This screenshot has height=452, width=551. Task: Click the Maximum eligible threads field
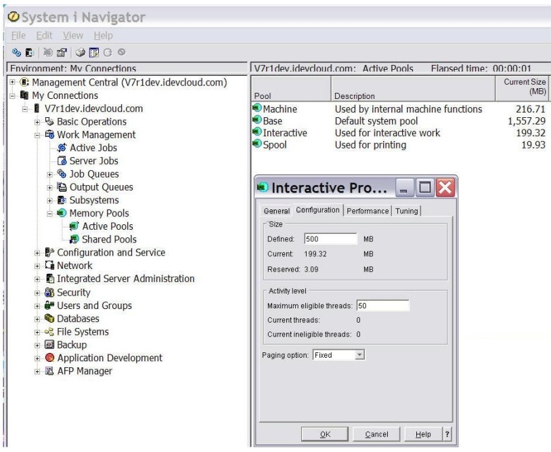click(382, 306)
